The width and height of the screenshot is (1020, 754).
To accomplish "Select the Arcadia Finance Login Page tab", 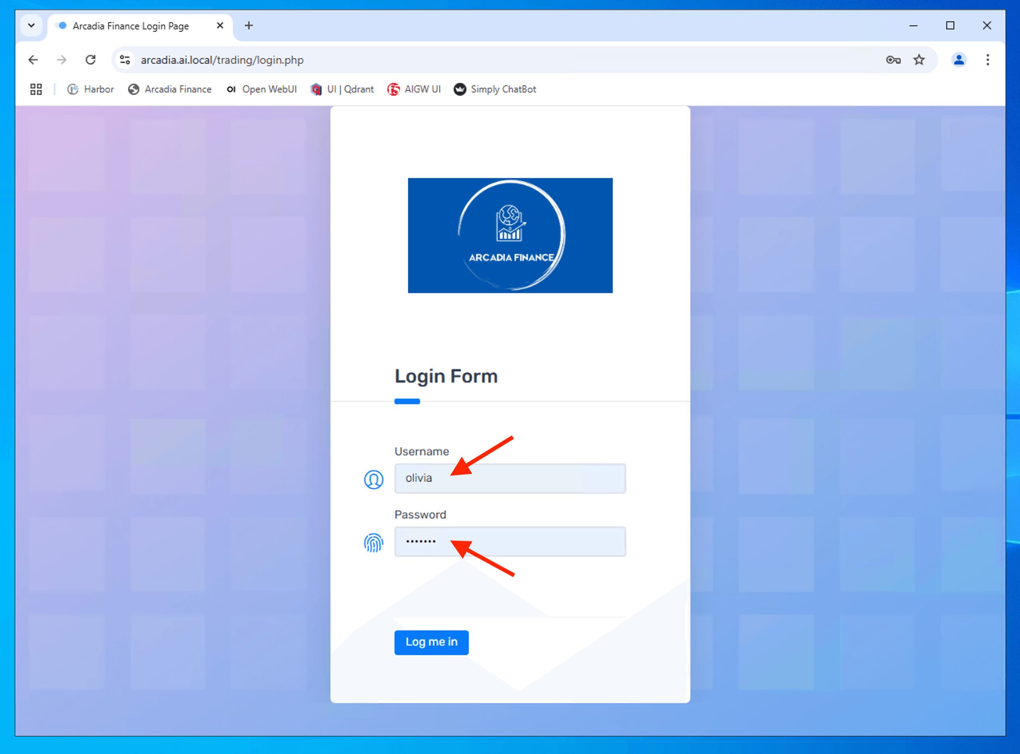I will pyautogui.click(x=130, y=26).
